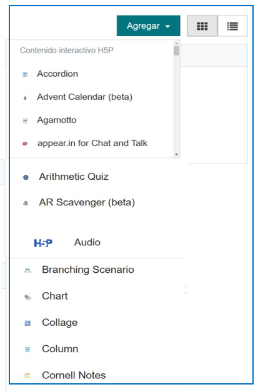This screenshot has height=392, width=258.
Task: Click the dropdown scrollbar down arrow
Action: pyautogui.click(x=176, y=154)
